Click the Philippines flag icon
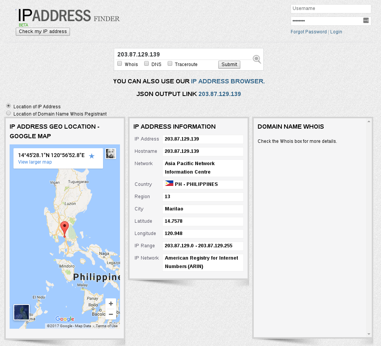The image size is (381, 346). [x=169, y=183]
